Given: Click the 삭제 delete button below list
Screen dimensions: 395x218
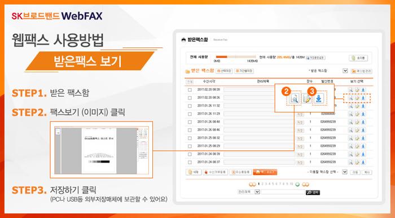Looking at the screenshot, I should pos(194,172).
